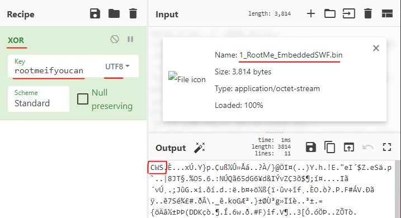Maximise the output pane
Image resolution: width=401 pixels, height=218 pixels.
click(387, 147)
